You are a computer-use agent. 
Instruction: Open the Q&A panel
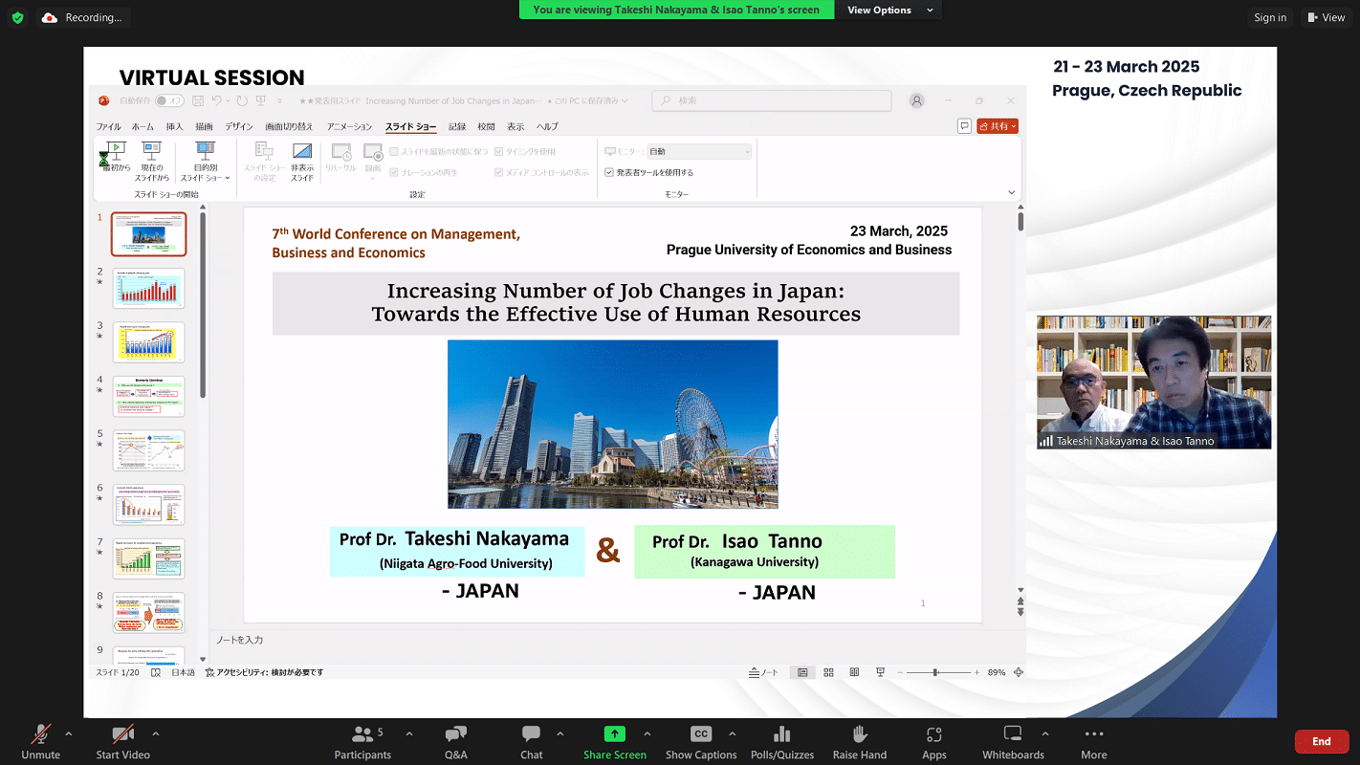456,740
